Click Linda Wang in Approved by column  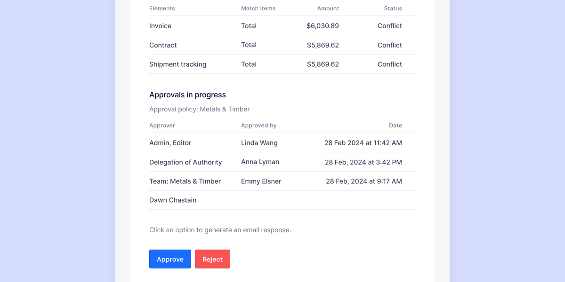pyautogui.click(x=259, y=142)
